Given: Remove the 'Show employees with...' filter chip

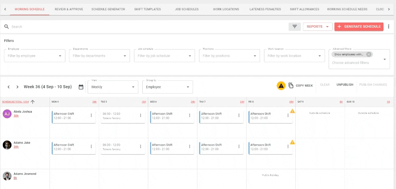Looking at the screenshot, I should [369, 55].
